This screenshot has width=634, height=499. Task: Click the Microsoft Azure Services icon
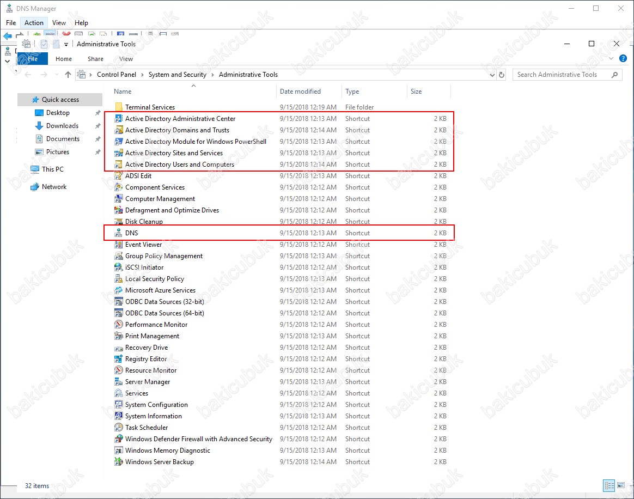pyautogui.click(x=119, y=290)
